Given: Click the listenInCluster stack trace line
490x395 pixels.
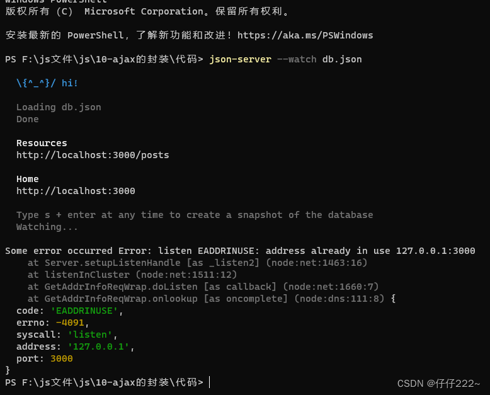Looking at the screenshot, I should [x=132, y=275].
